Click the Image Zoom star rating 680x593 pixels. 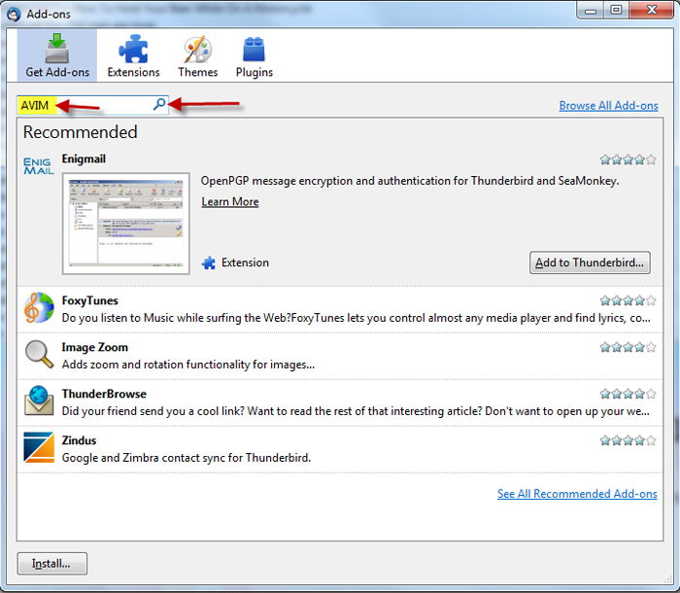click(628, 347)
